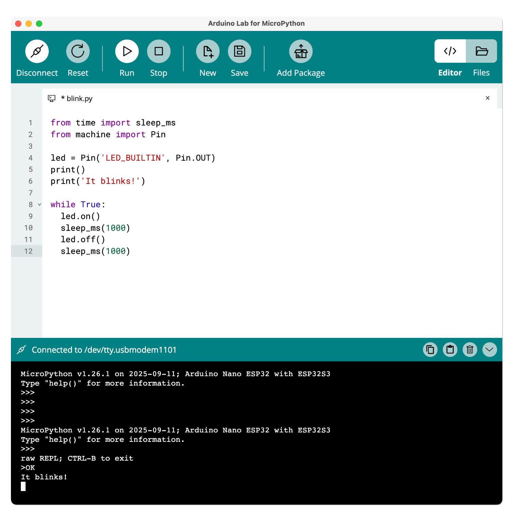Switch to the Editor view
514x522 pixels.
450,51
